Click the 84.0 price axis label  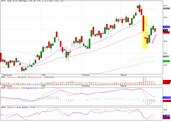(x=165, y=5)
